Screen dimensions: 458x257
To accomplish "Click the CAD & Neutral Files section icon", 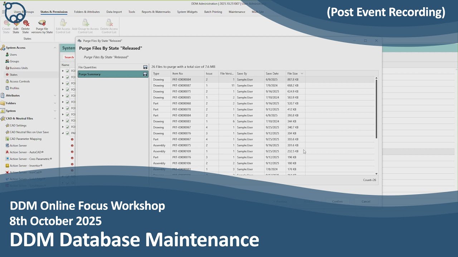I will pos(3,119).
